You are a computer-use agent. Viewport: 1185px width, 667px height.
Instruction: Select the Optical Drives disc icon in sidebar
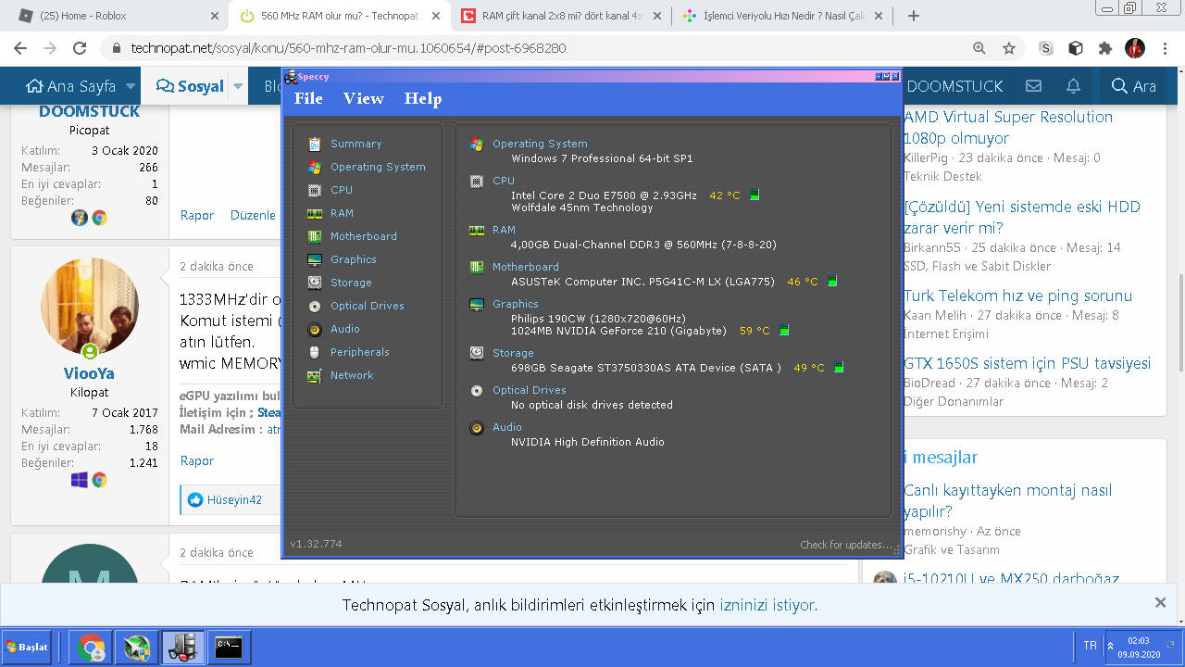tap(315, 306)
